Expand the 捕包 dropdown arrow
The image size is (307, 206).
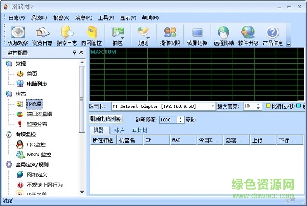tap(123, 38)
